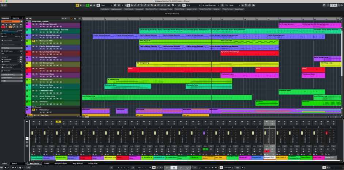Select the Percussion folder track
Image resolution: width=344 pixels, height=170 pixels.
pos(53,111)
